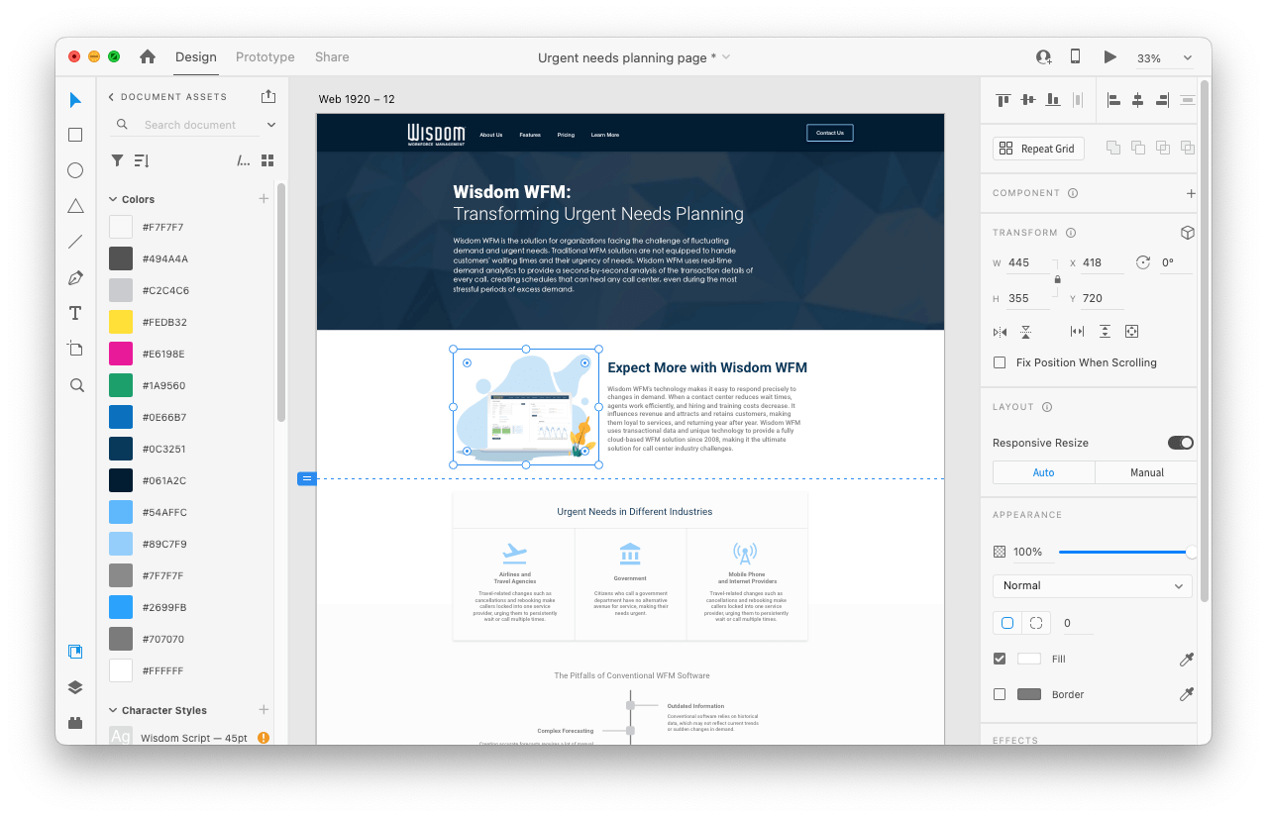Enable the Border checkbox
1267x818 pixels.
tap(1000, 694)
